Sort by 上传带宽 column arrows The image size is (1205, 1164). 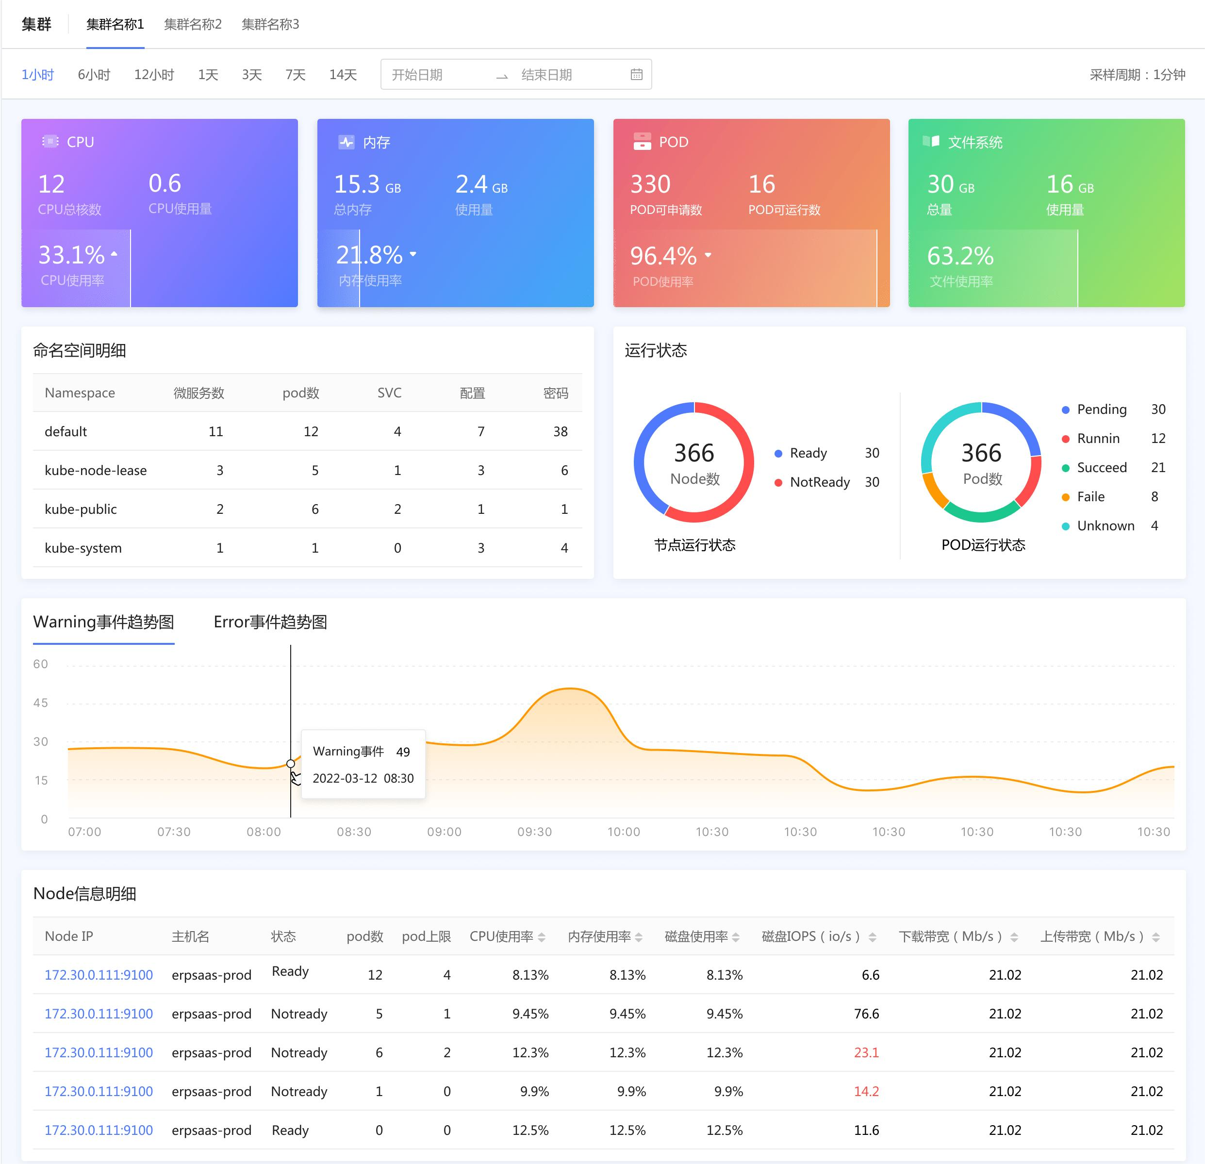pos(1156,937)
